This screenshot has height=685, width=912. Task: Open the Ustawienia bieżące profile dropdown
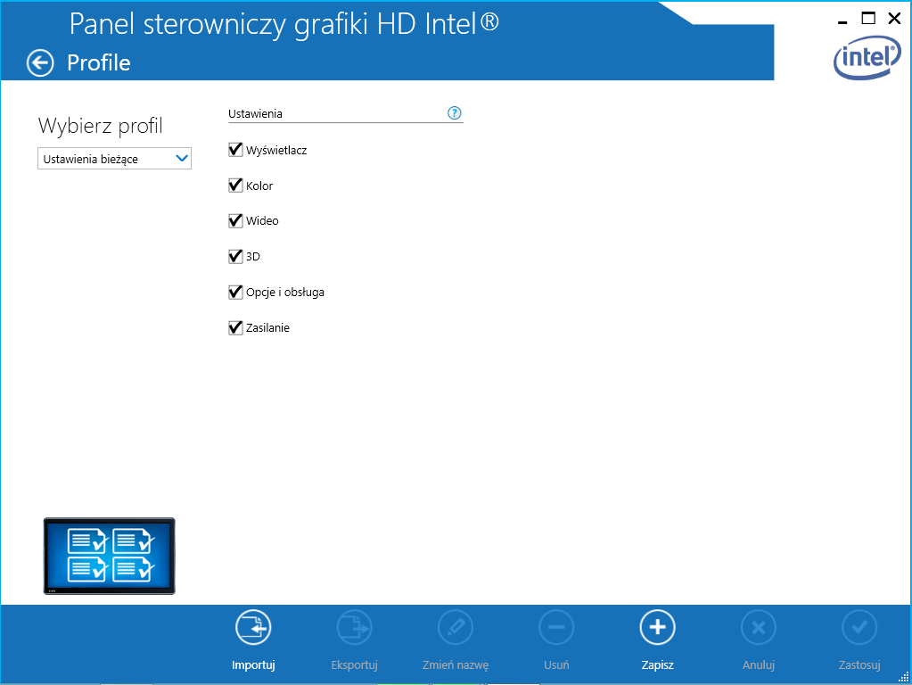point(105,159)
